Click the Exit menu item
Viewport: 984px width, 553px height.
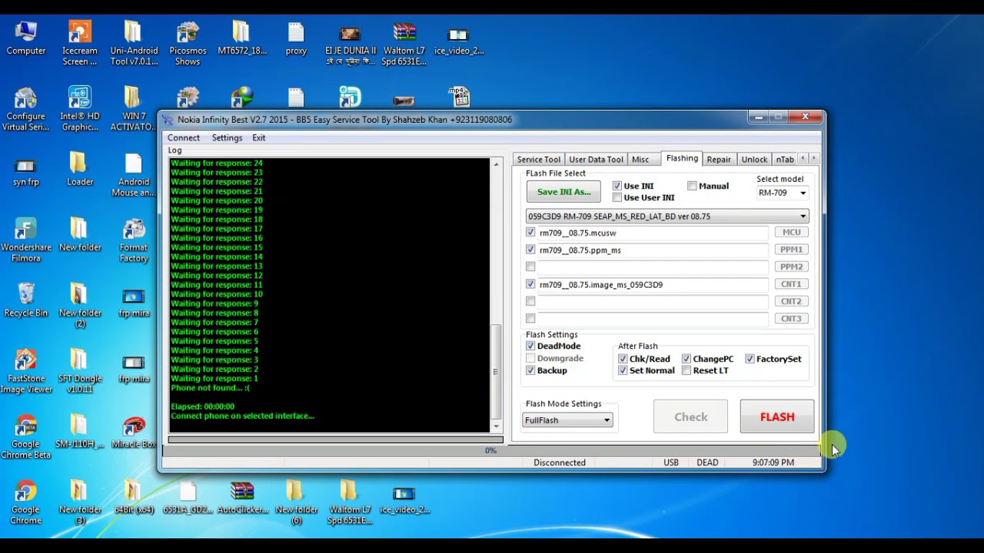pyautogui.click(x=259, y=137)
